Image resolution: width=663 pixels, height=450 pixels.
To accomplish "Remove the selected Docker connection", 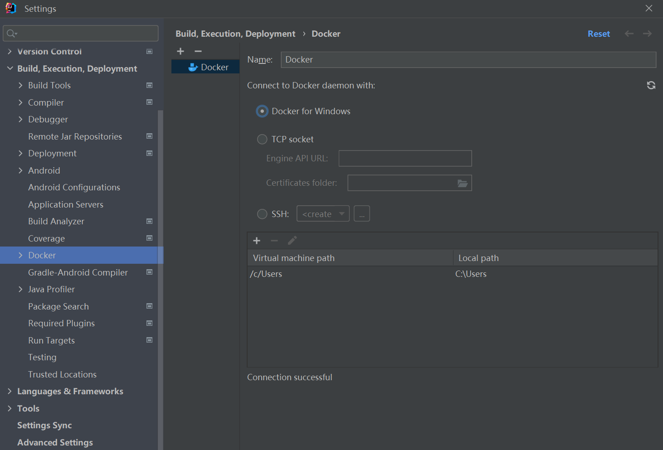I will click(x=198, y=51).
